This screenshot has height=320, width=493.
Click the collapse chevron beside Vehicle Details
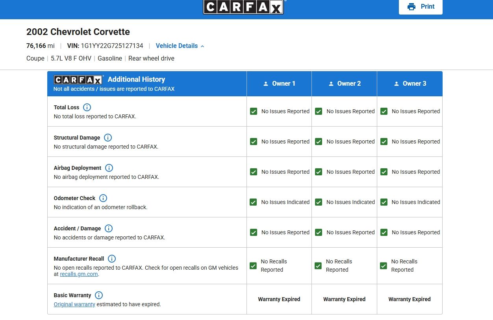click(202, 46)
